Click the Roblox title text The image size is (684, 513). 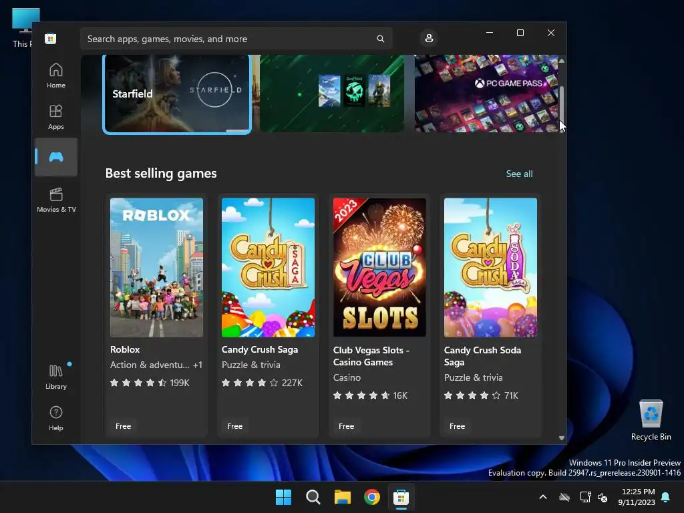tap(125, 349)
